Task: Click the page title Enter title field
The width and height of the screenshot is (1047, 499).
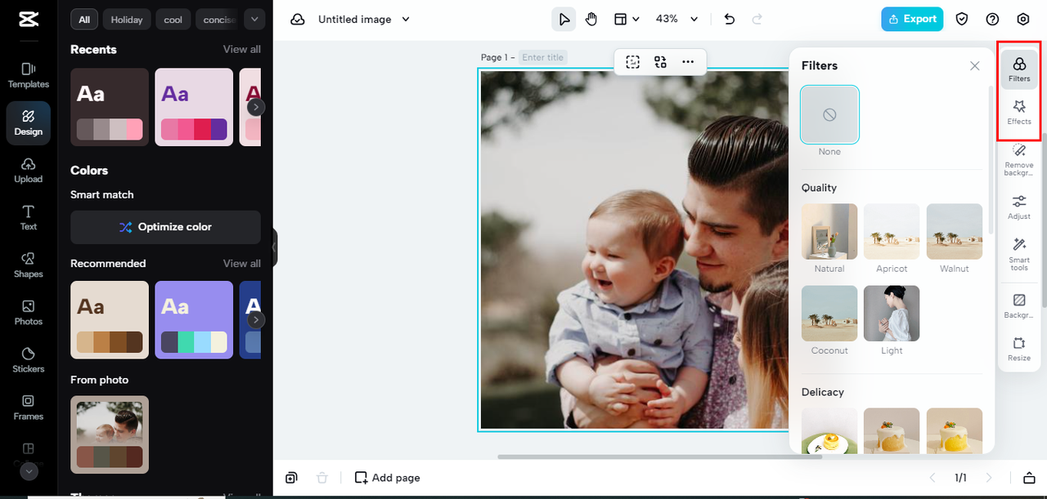Action: click(x=543, y=57)
